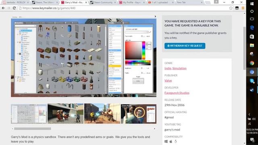Reload the Keymailer page
This screenshot has width=258, height=145.
[14, 8]
